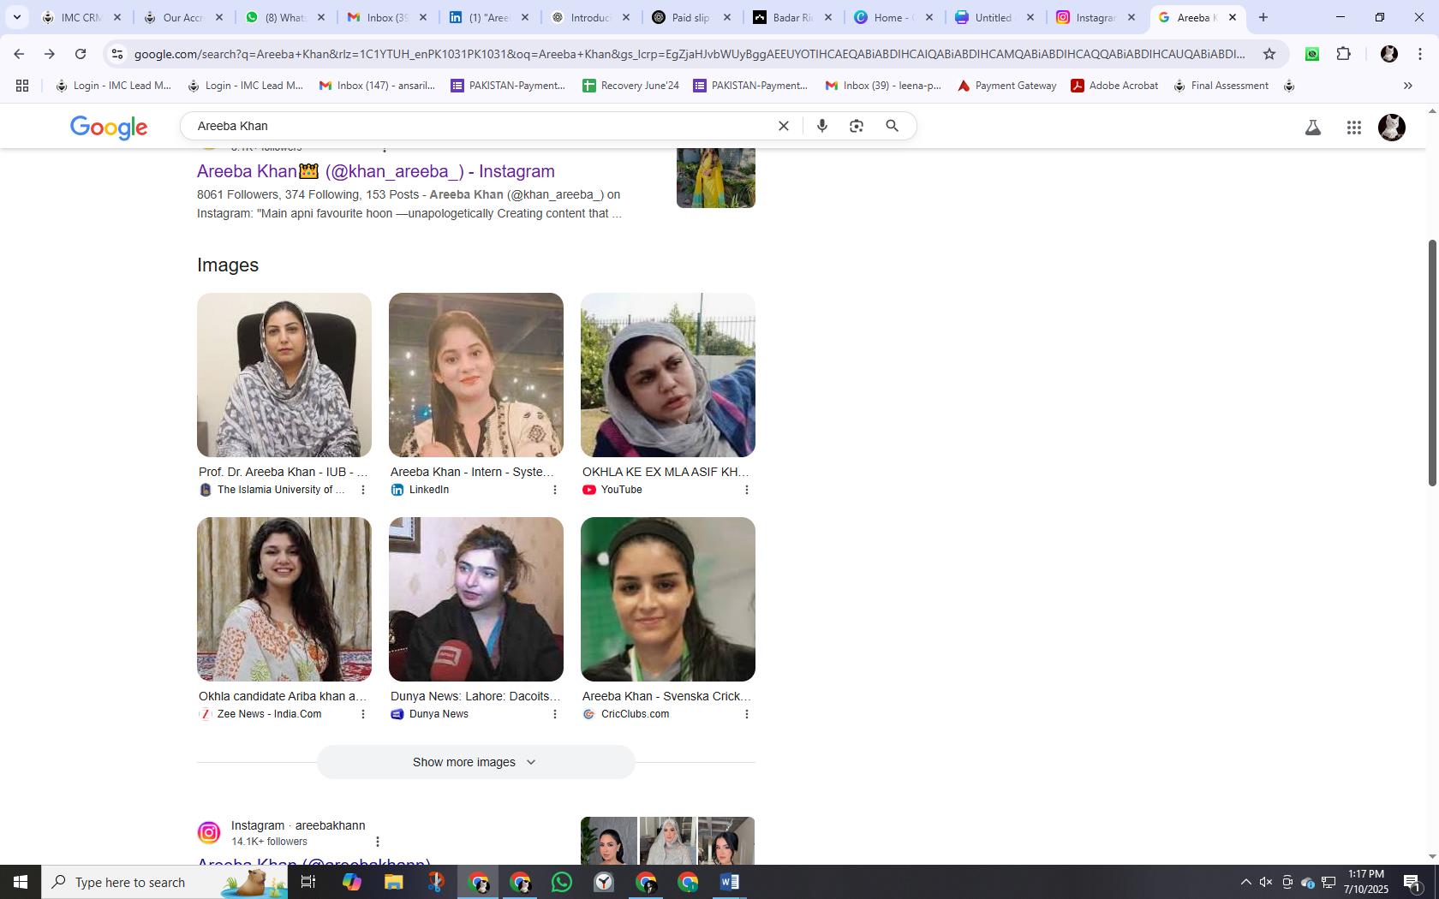The width and height of the screenshot is (1439, 899).
Task: Toggle the taskbar volume speaker icon
Action: click(x=1266, y=882)
